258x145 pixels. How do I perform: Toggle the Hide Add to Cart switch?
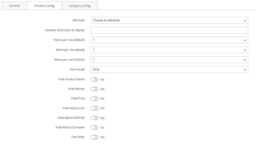94,108
